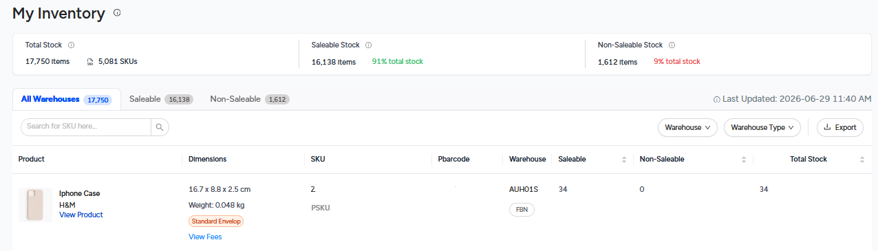Click the Saleable Stock info icon
The height and width of the screenshot is (251, 878).
click(x=369, y=45)
